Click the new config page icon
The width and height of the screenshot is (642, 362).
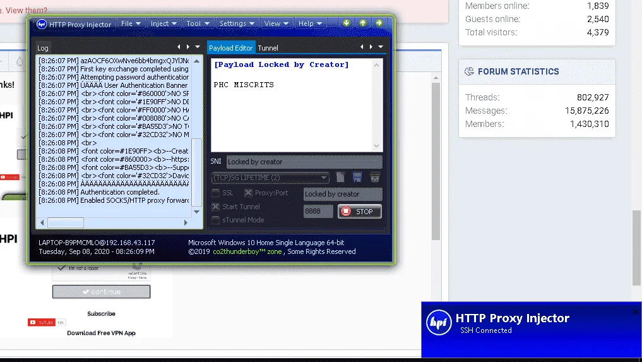point(340,177)
